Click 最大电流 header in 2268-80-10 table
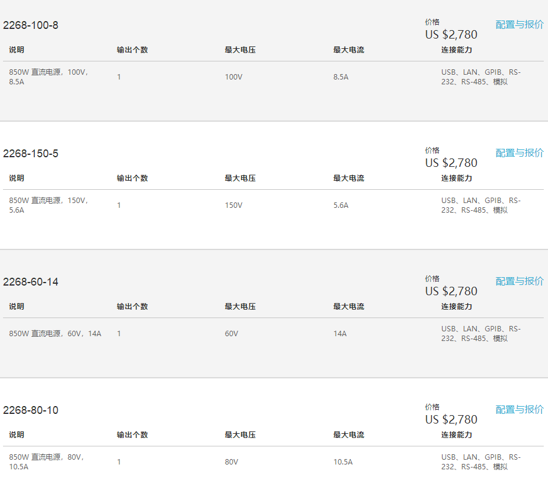Image resolution: width=548 pixels, height=488 pixels. [x=349, y=434]
